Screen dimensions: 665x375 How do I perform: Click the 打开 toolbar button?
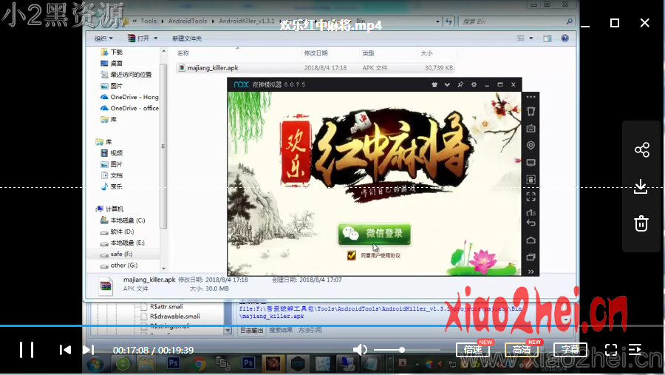point(143,38)
